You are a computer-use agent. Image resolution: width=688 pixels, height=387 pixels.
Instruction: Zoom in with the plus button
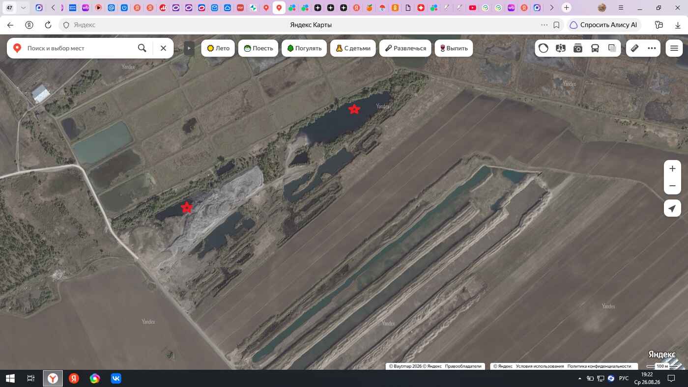(672, 168)
